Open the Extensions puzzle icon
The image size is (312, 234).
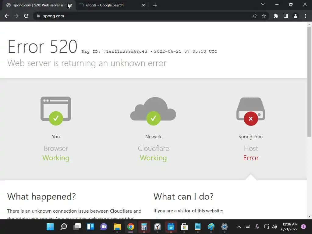tap(276, 16)
